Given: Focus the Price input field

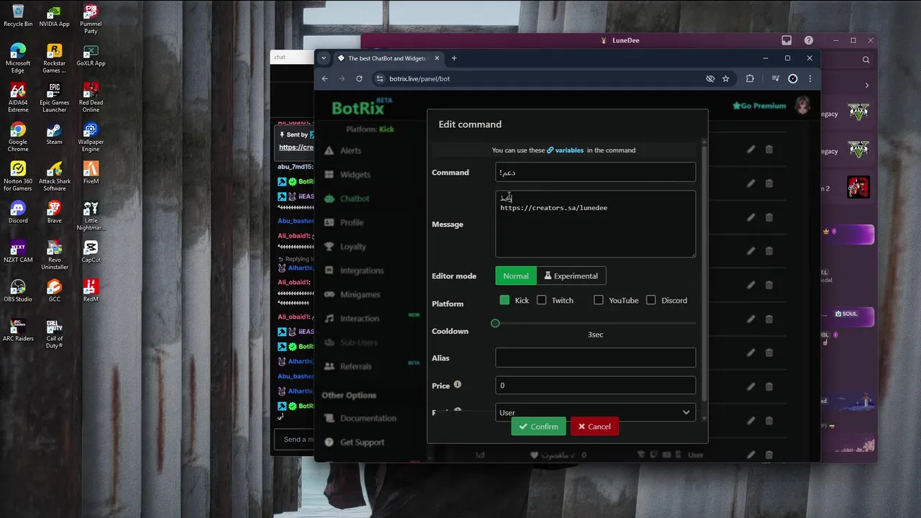Looking at the screenshot, I should coord(596,386).
